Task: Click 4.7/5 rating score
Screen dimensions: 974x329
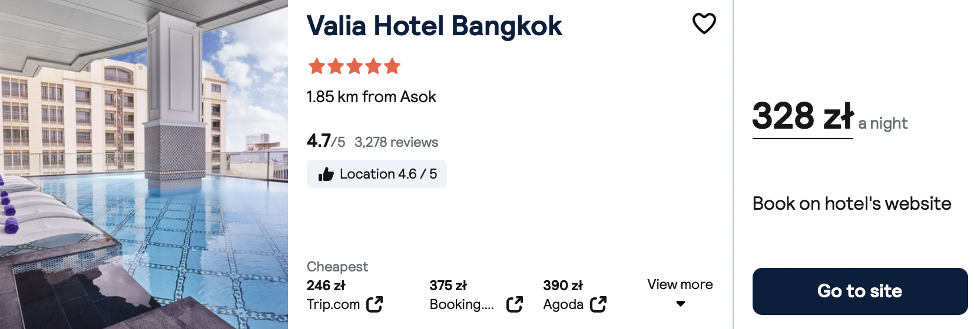Action: (326, 142)
